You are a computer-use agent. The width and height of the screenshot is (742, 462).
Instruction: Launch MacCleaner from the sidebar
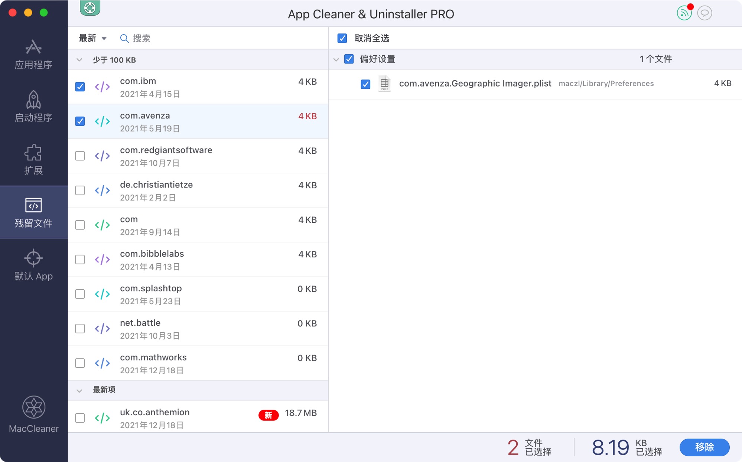point(34,414)
